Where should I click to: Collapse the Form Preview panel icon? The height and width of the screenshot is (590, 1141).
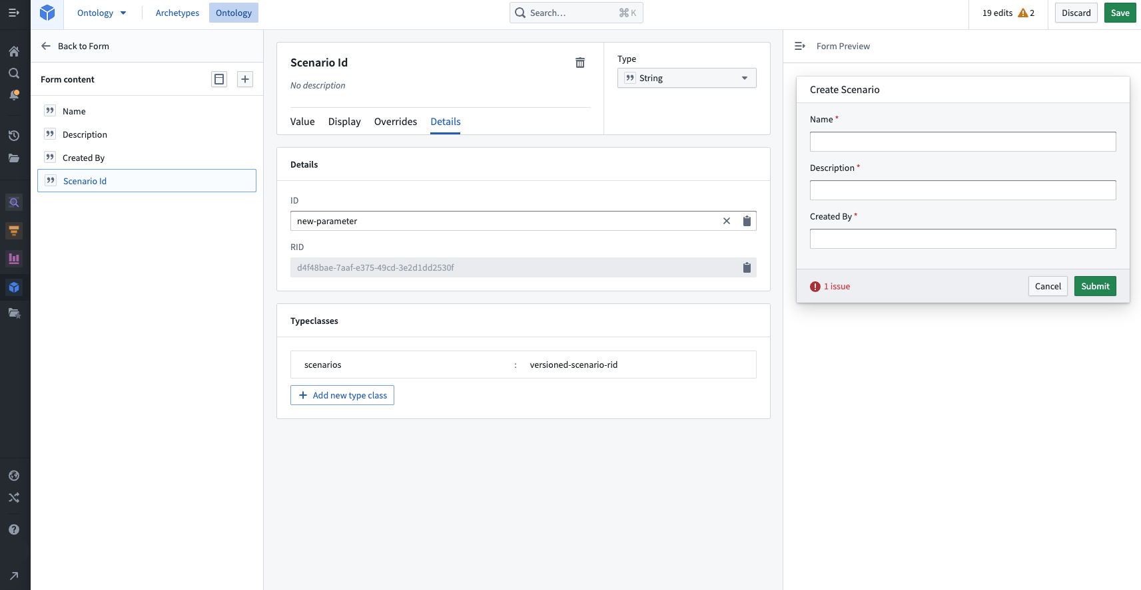[800, 46]
